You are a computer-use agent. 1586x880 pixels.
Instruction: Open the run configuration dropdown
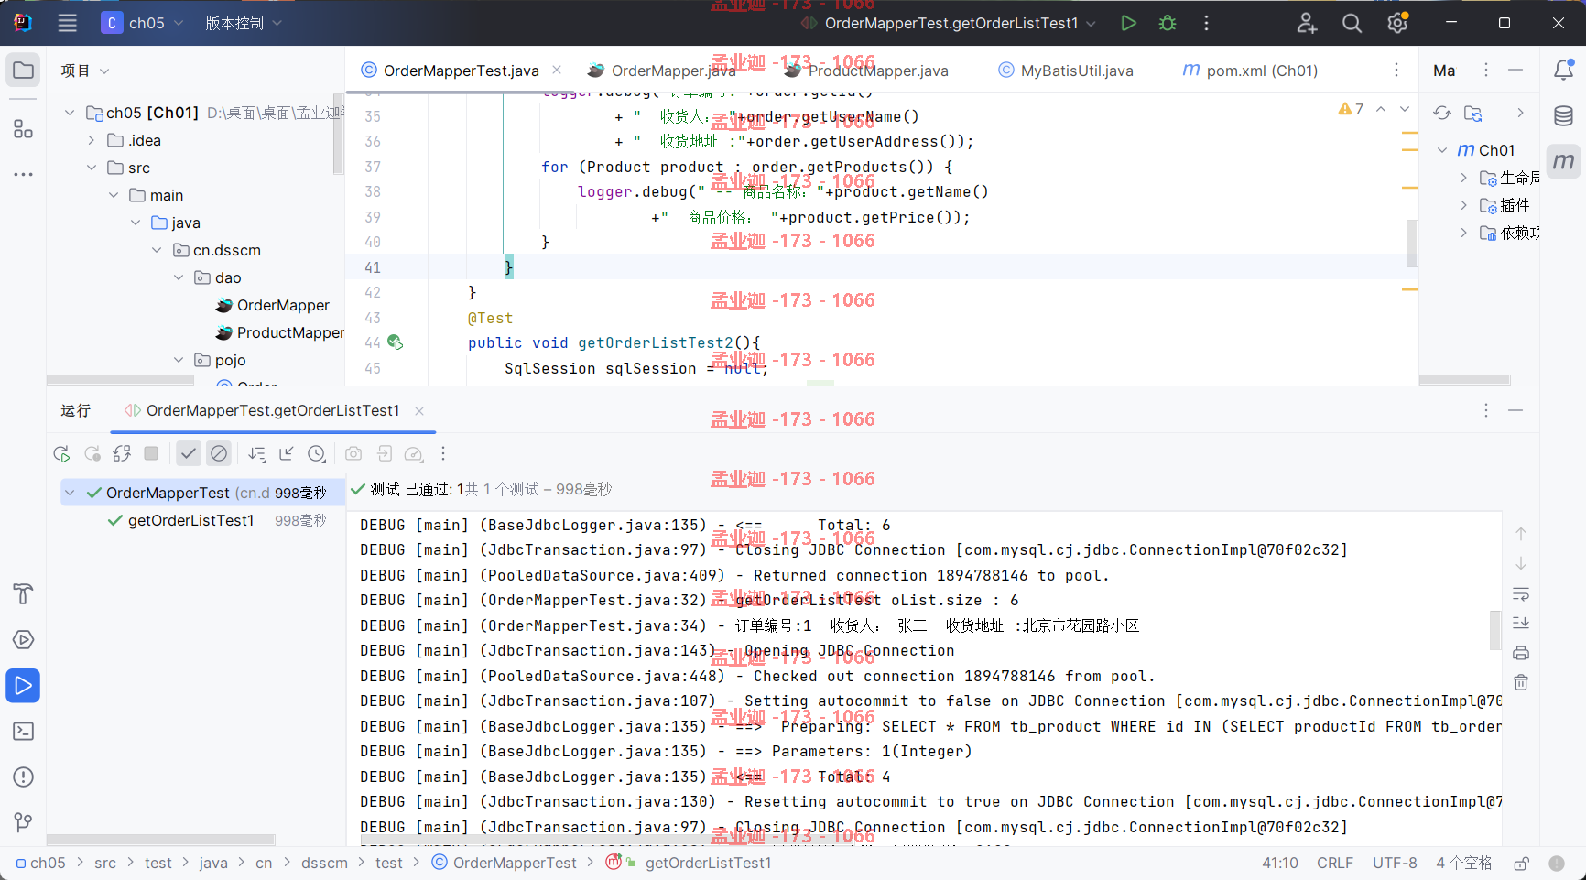pyautogui.click(x=948, y=23)
